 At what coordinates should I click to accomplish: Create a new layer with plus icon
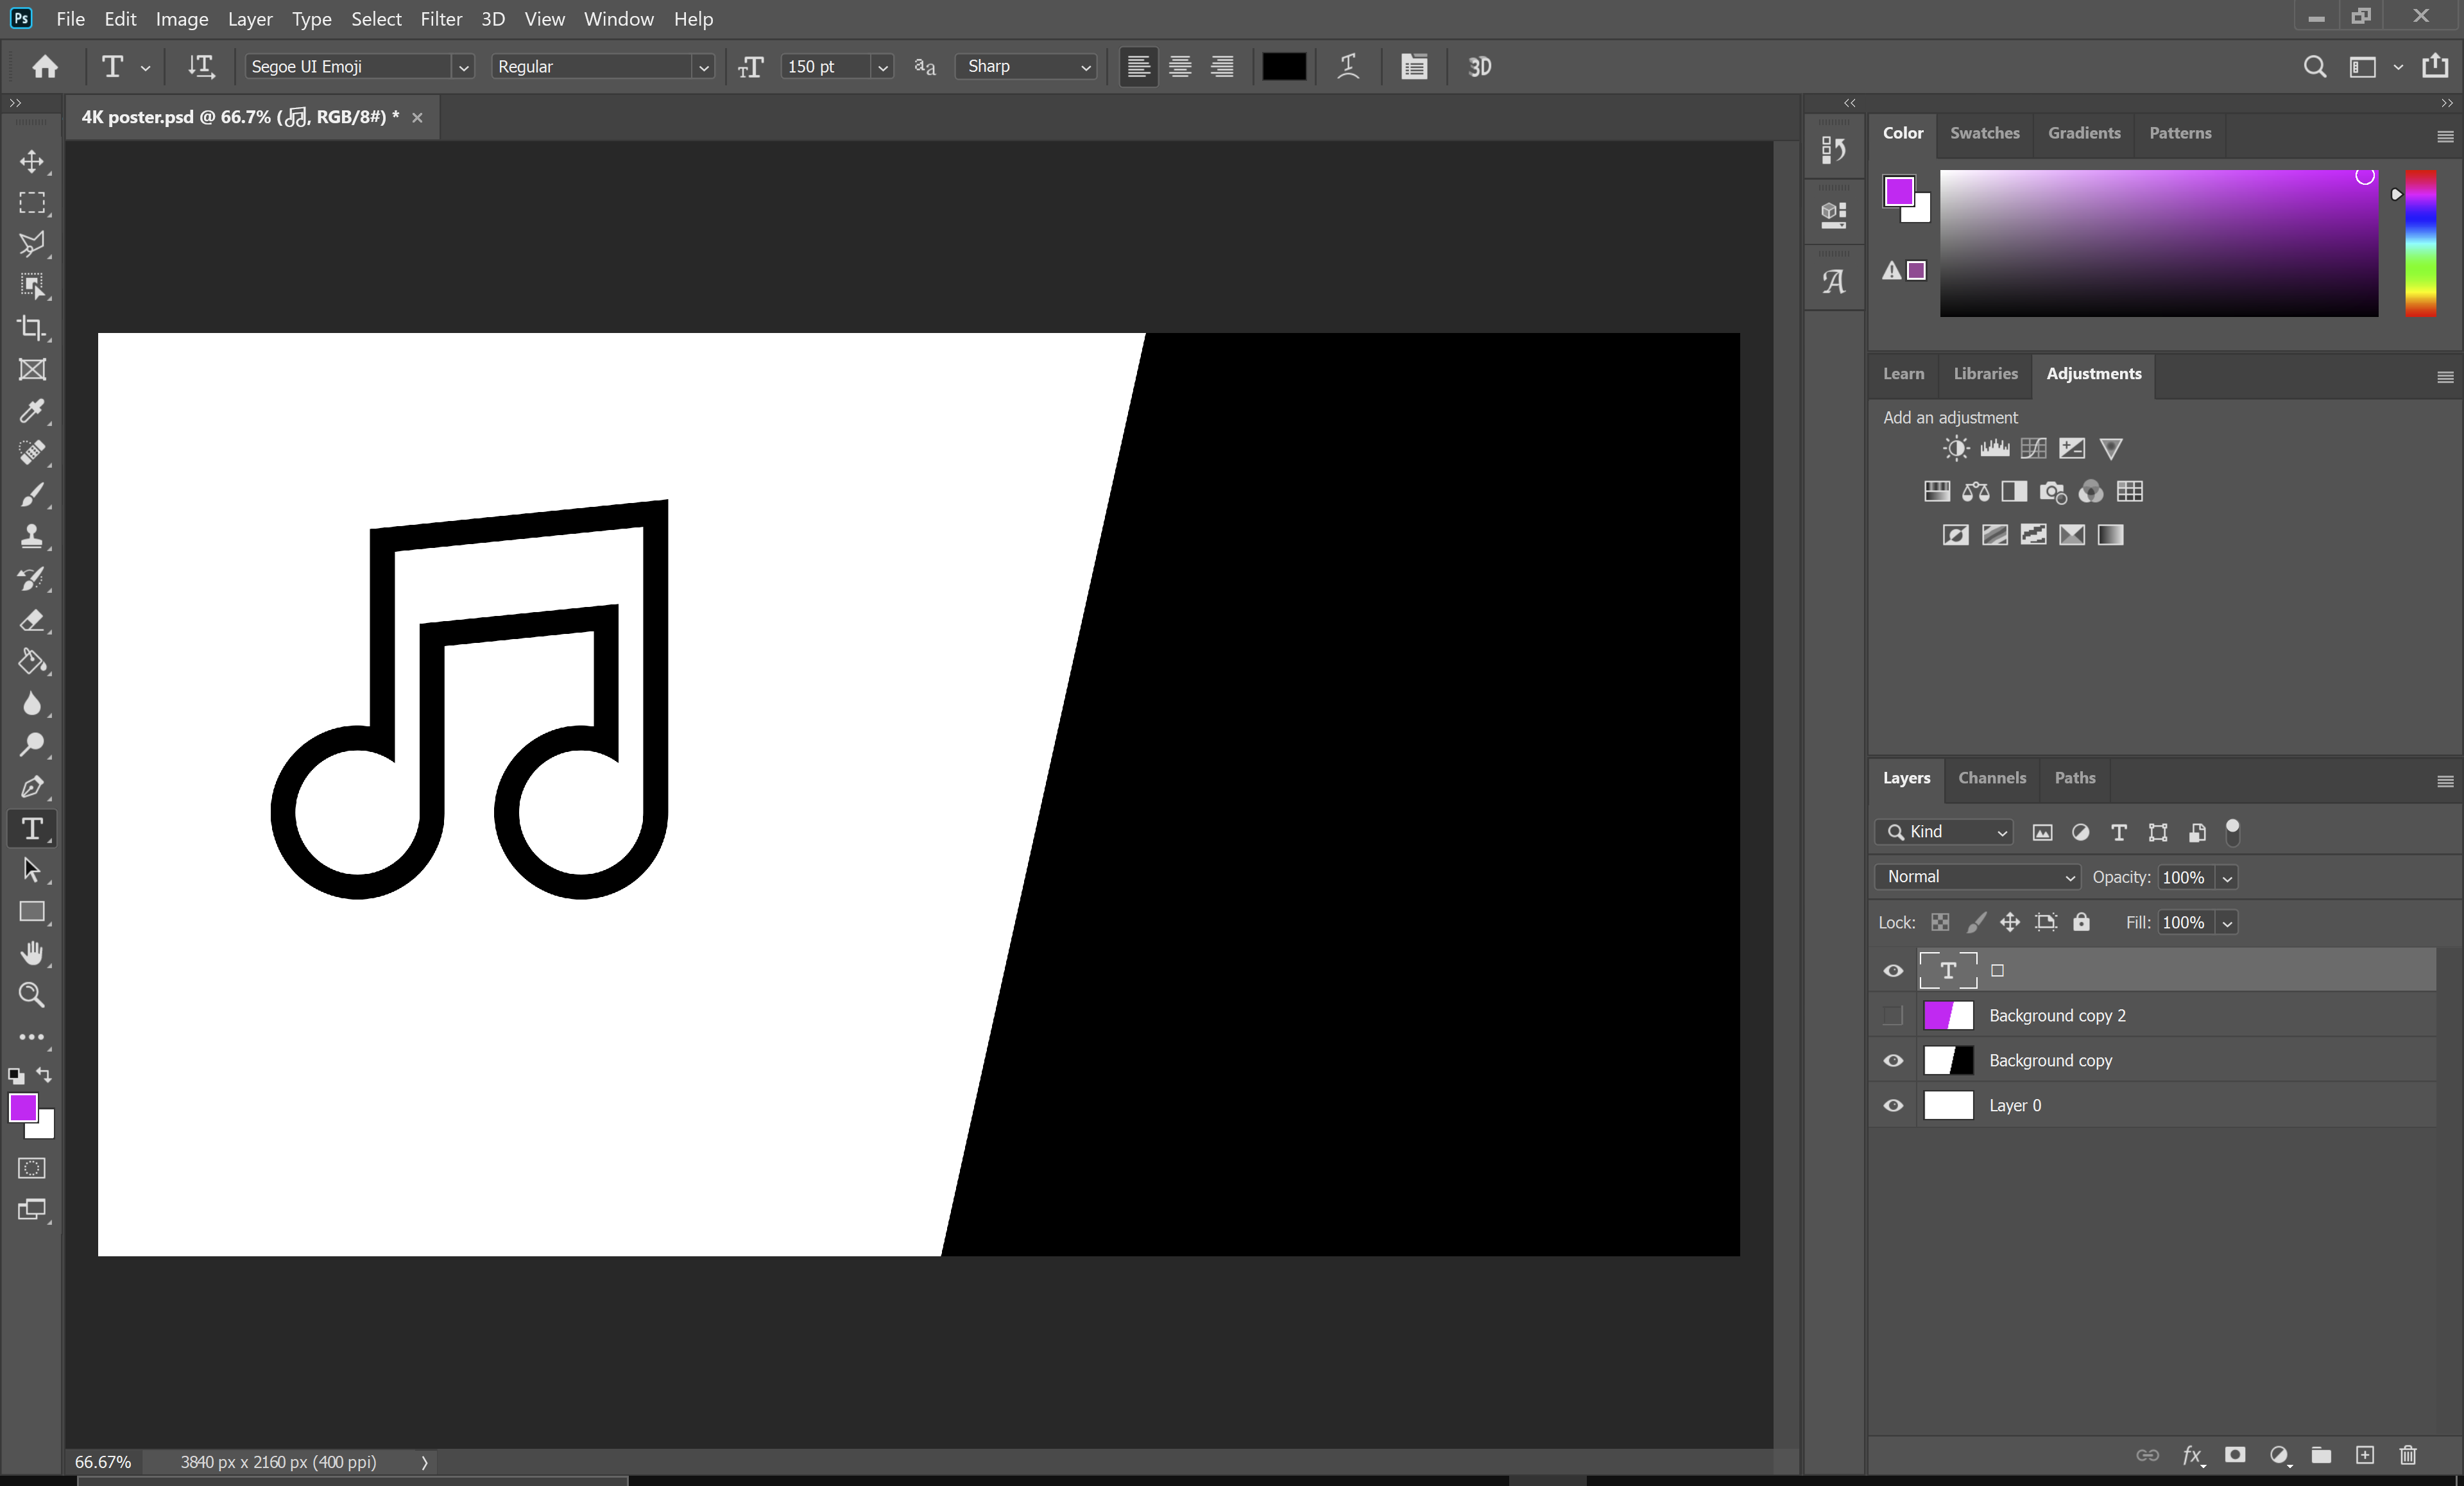pyautogui.click(x=2365, y=1455)
